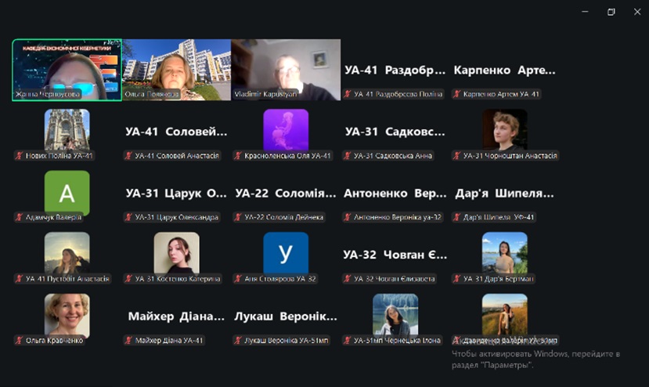Click muted mic icon for Адамчук Валерія
Screen dimensions: 649x387
(19, 217)
